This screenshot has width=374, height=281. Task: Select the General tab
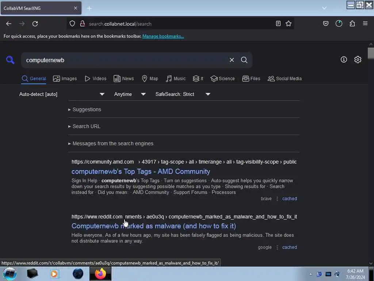pyautogui.click(x=34, y=79)
